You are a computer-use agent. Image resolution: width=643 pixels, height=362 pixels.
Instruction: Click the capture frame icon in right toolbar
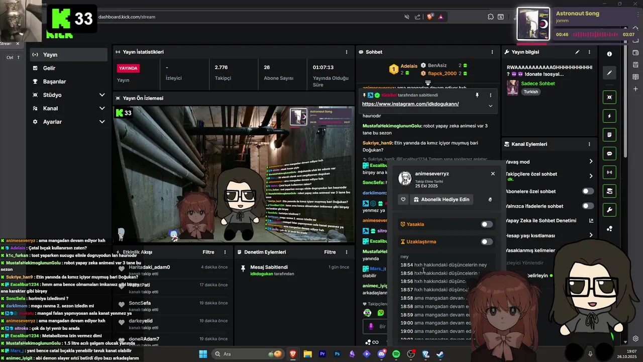click(x=609, y=97)
